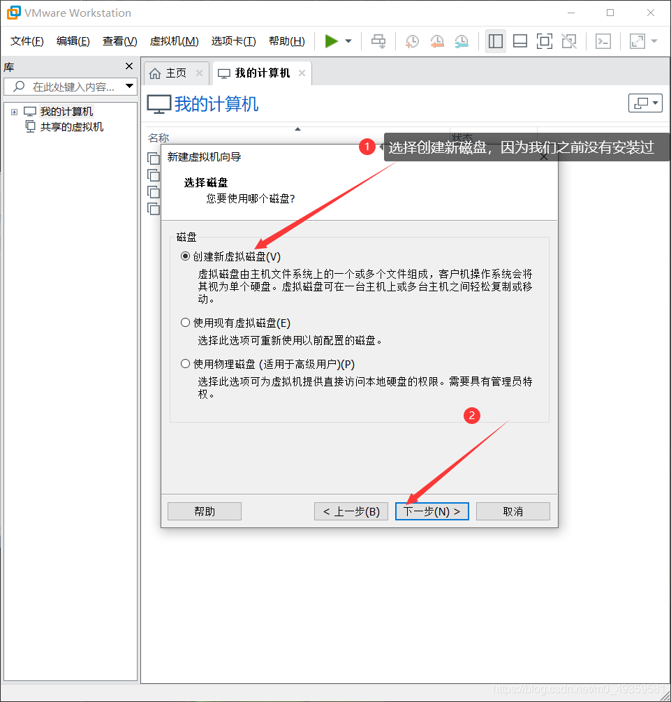Switch to the 主页 tab
The image size is (671, 702).
click(177, 73)
